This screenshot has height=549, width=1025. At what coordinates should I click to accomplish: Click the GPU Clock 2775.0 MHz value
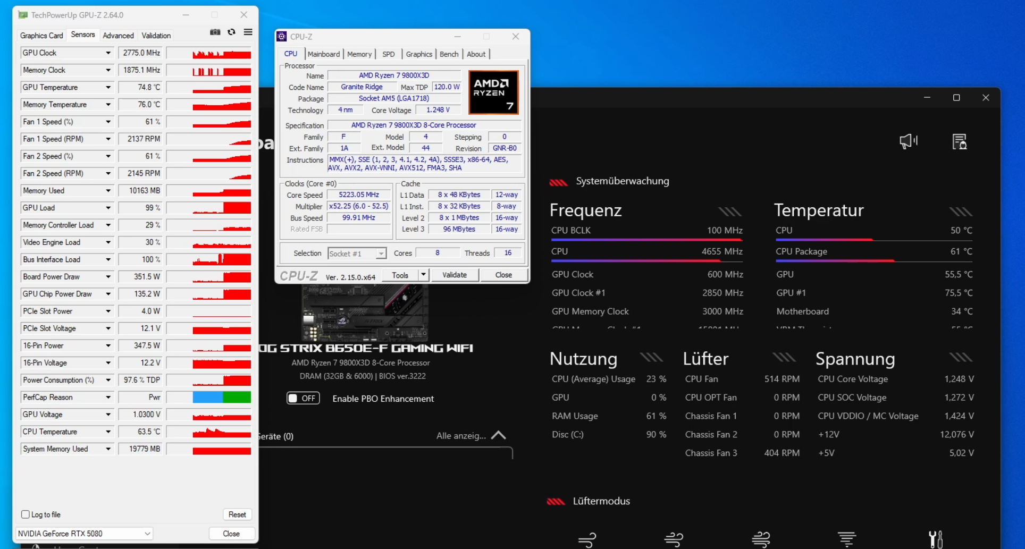(x=140, y=53)
